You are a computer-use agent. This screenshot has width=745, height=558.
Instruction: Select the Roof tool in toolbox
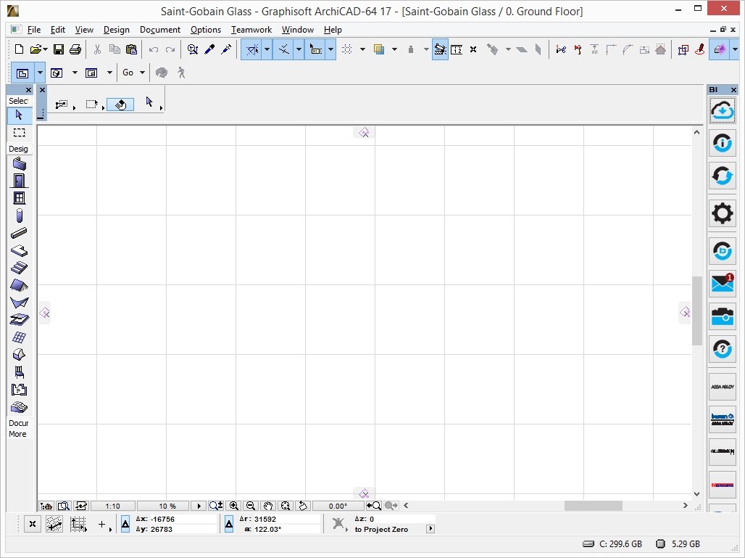(x=19, y=285)
